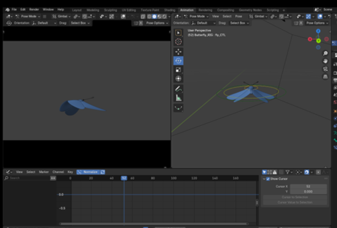Open the View menu in right viewport
The height and width of the screenshot is (228, 337).
216,16
